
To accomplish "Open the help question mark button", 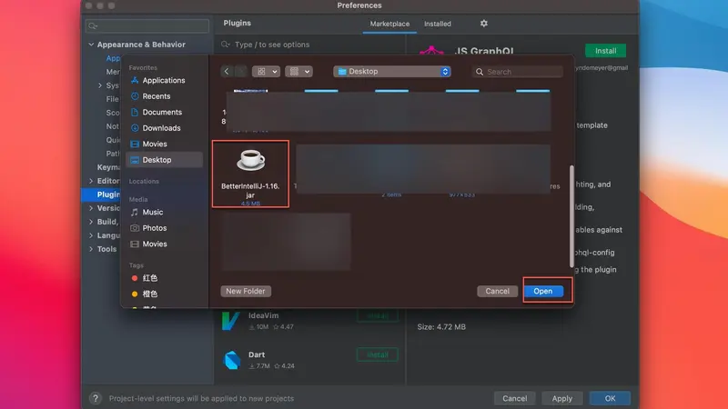I will coord(96,398).
